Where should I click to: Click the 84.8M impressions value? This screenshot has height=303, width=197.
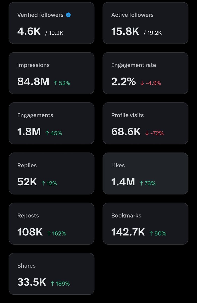point(33,81)
